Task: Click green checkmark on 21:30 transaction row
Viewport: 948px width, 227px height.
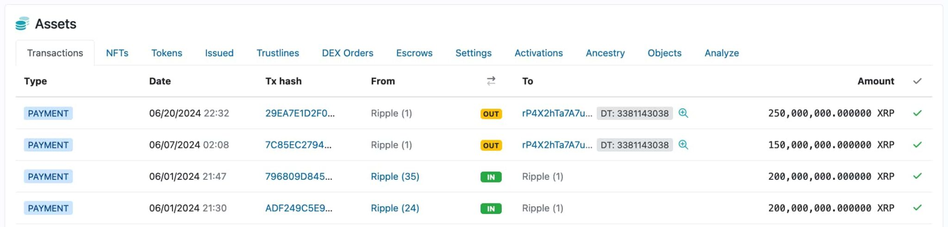Action: tap(917, 208)
